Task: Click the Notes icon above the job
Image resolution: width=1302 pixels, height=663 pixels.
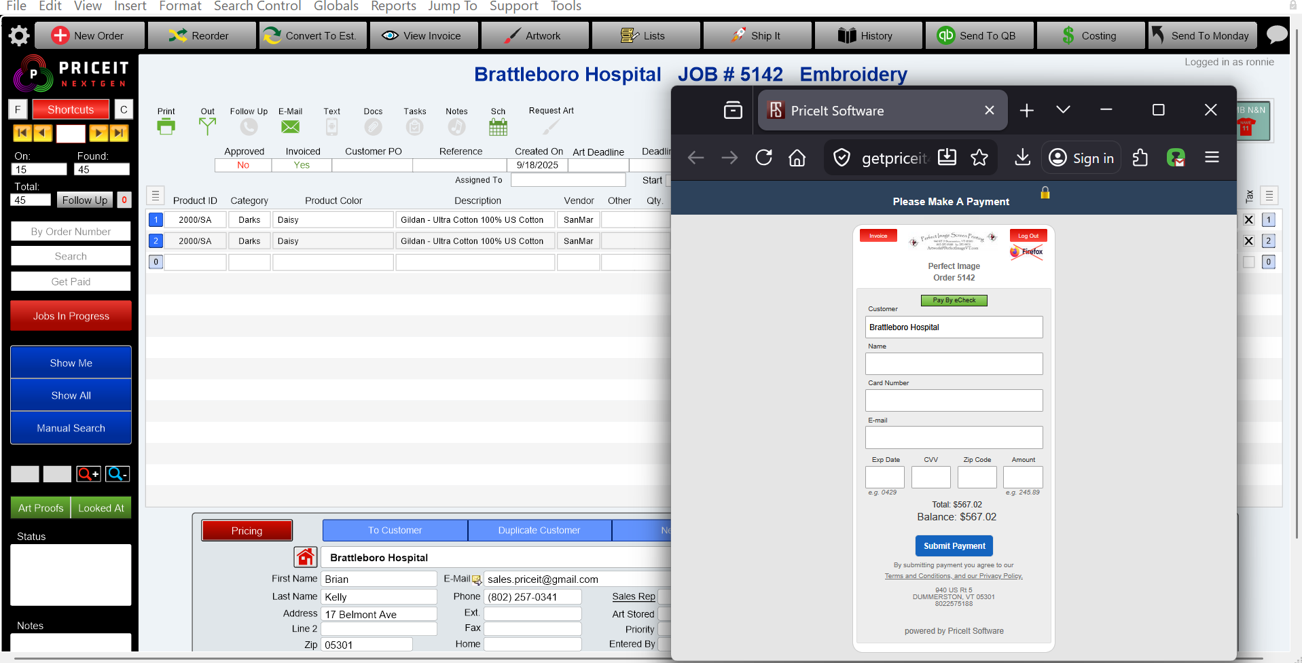Action: [x=456, y=126]
